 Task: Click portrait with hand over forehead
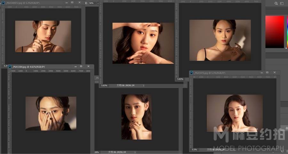pyautogui.click(x=143, y=43)
